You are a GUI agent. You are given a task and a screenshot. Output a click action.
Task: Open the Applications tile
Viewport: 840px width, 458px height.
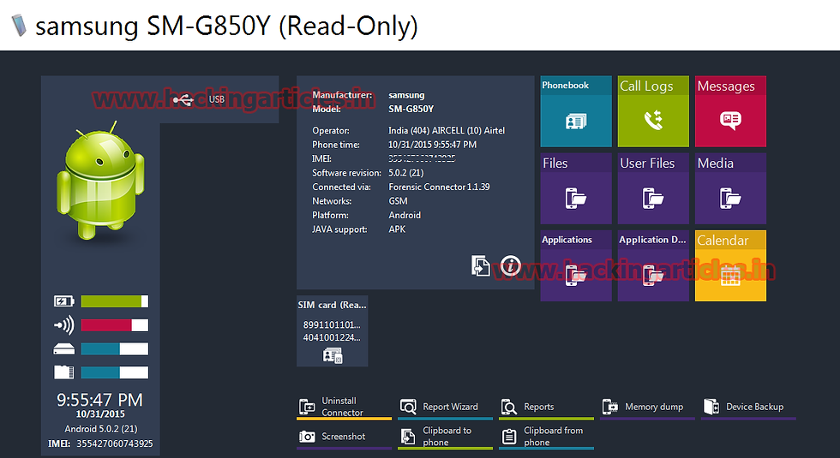(x=576, y=265)
